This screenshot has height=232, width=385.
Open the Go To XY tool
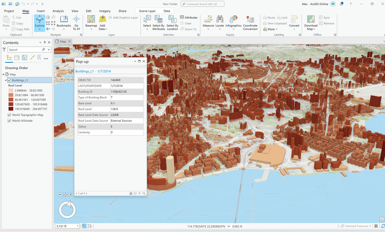click(x=76, y=21)
